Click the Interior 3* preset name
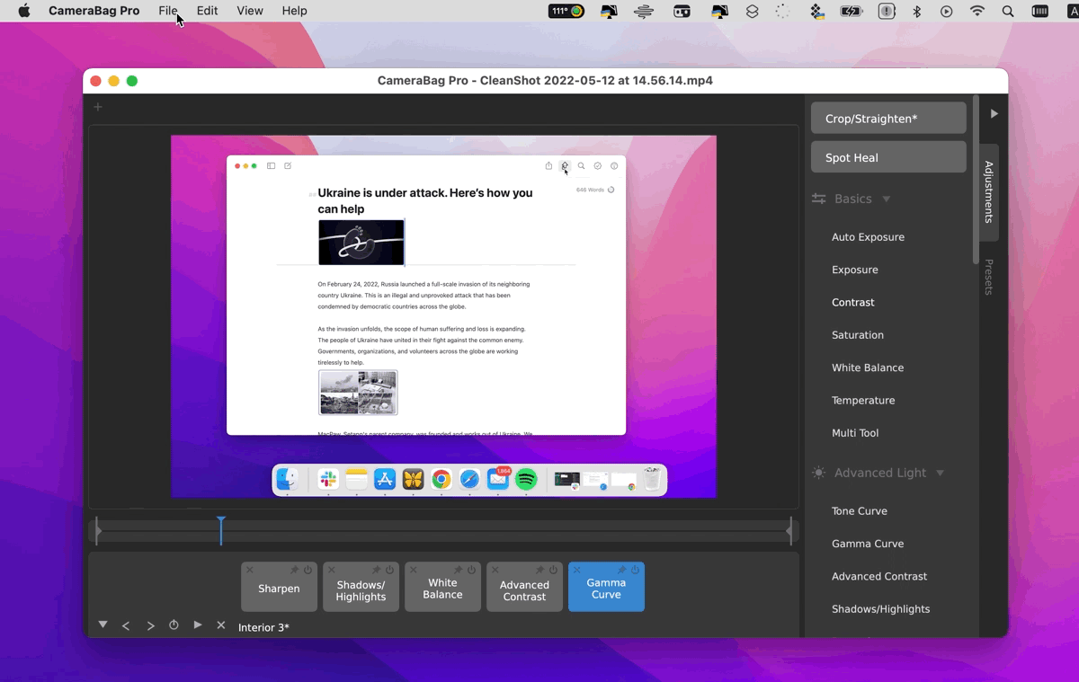The image size is (1079, 682). 263,627
